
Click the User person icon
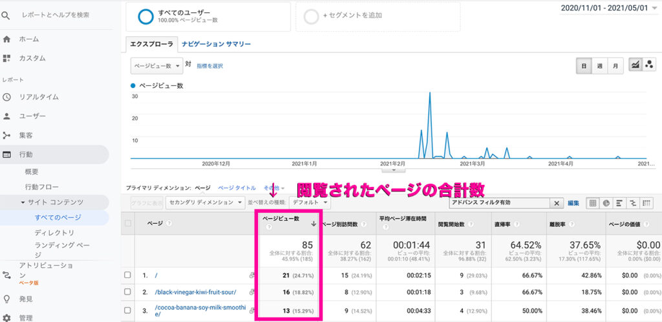pyautogui.click(x=6, y=116)
